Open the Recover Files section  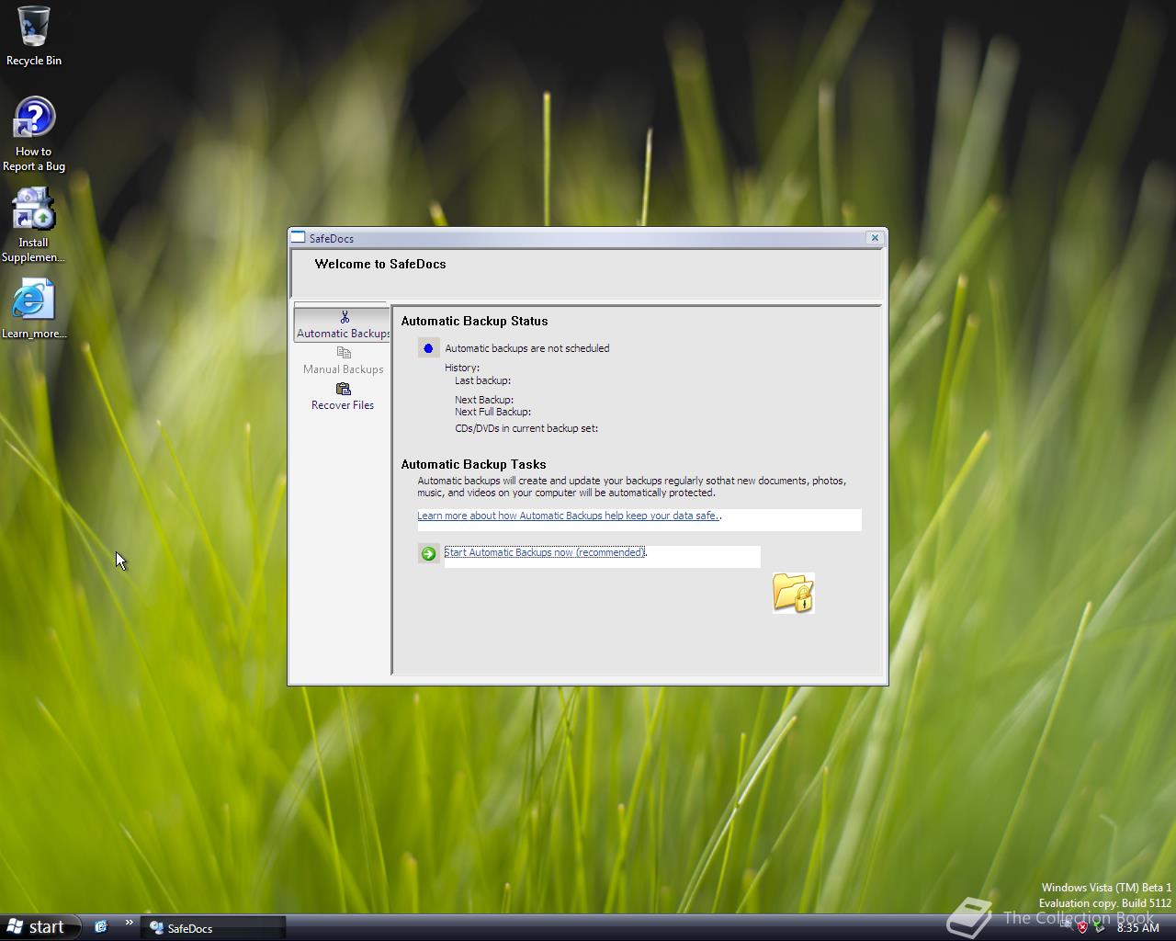pos(343,396)
